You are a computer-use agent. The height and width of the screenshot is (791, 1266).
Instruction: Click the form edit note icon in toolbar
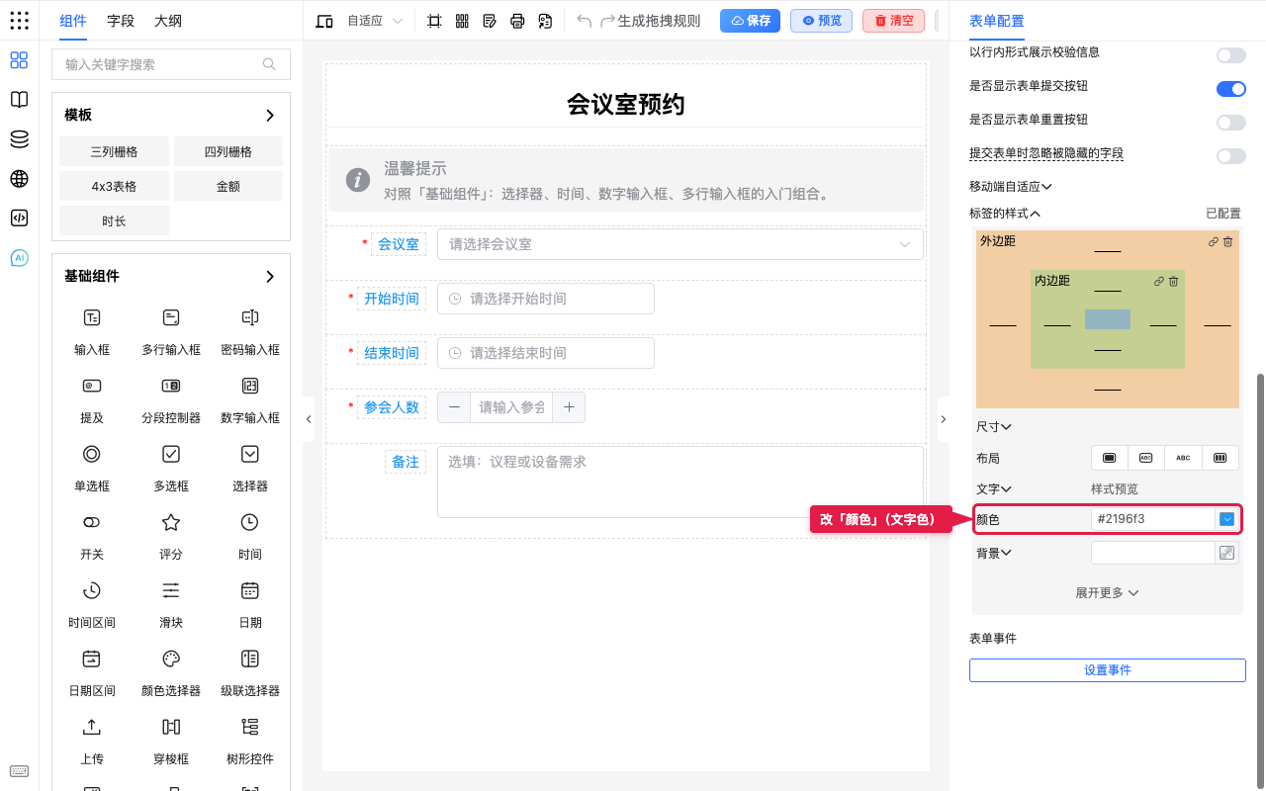490,21
